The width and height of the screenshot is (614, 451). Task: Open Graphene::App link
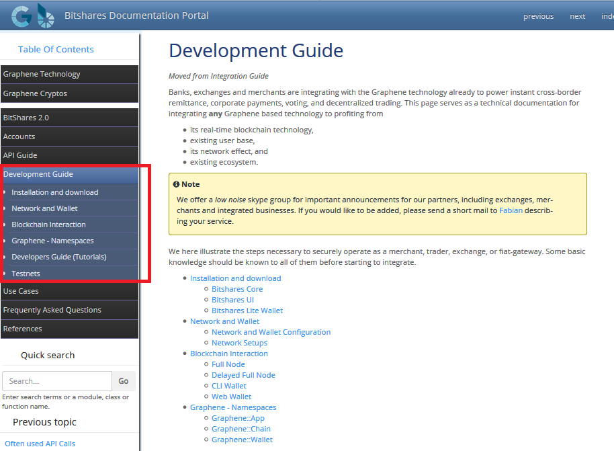tap(238, 418)
